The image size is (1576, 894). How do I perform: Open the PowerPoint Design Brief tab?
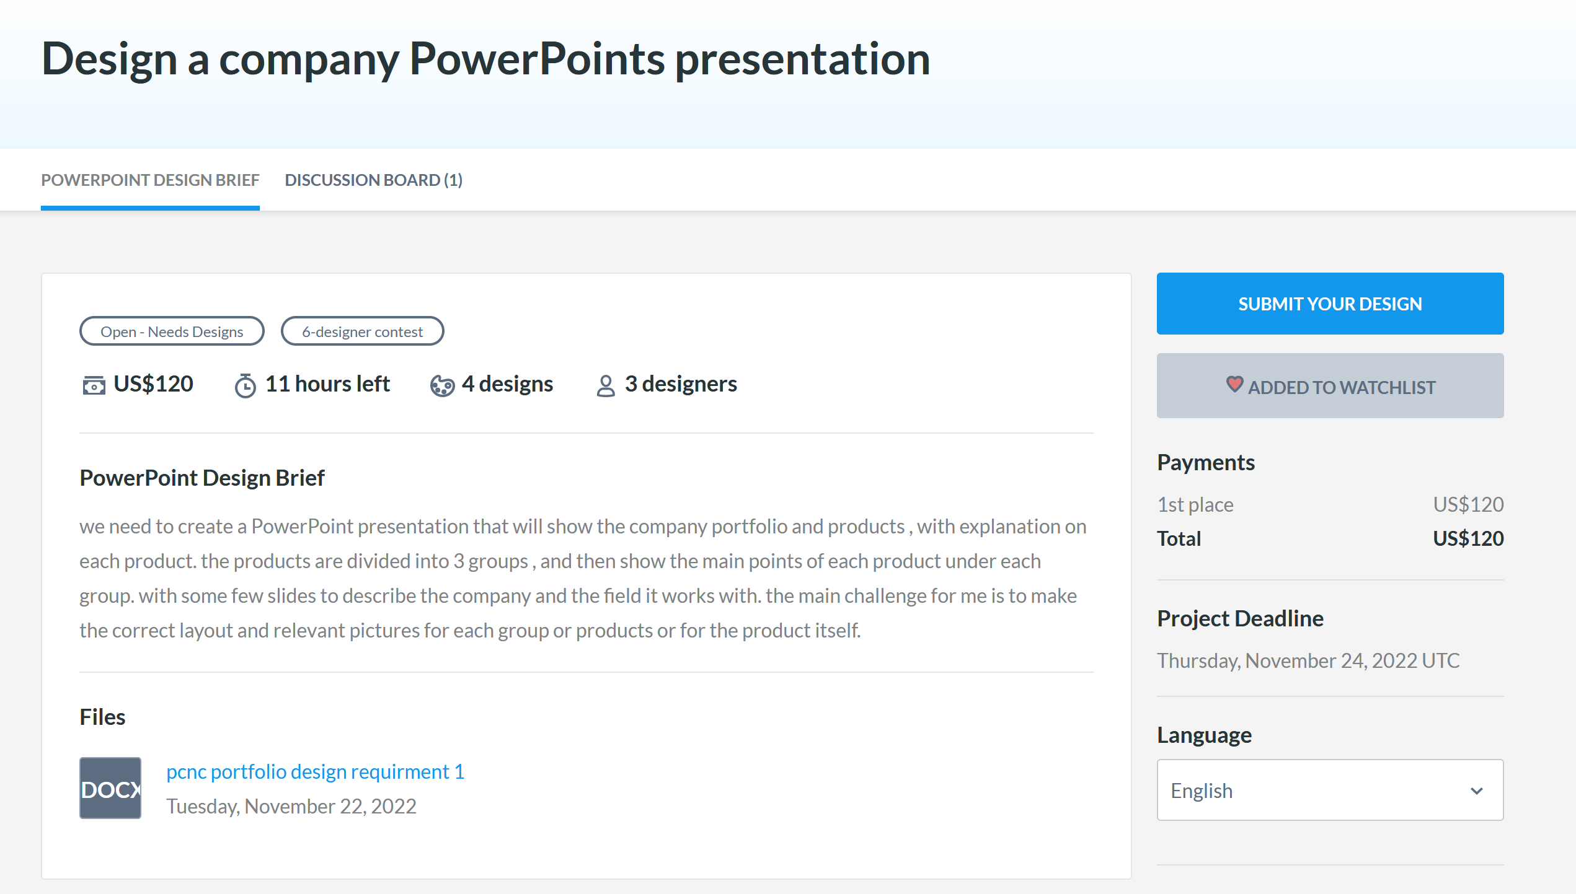(150, 180)
